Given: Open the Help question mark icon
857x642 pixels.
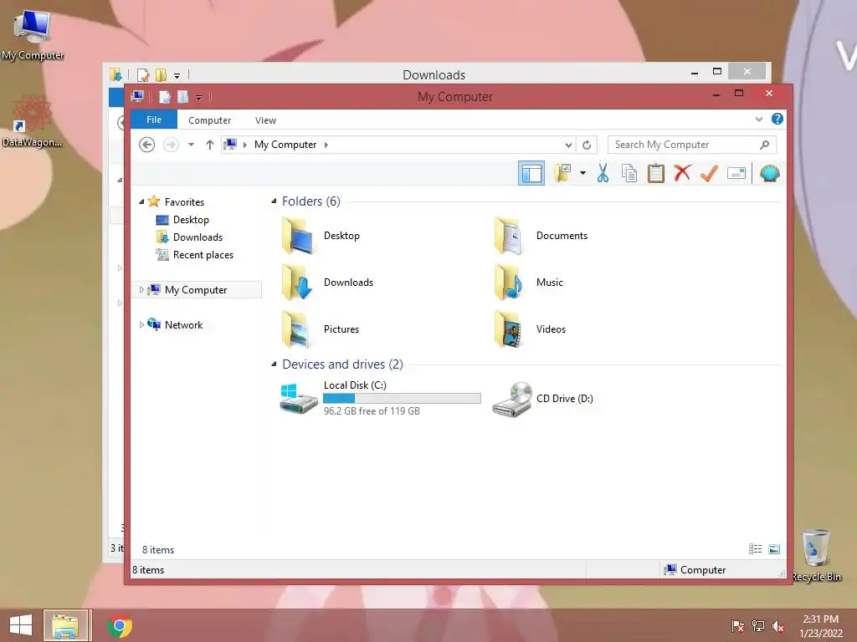Looking at the screenshot, I should [x=777, y=119].
